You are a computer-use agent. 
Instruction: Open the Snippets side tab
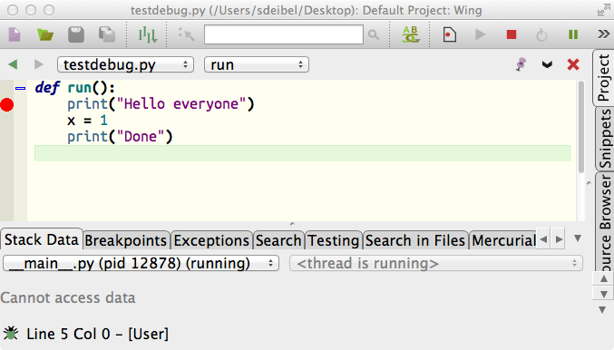[x=605, y=139]
